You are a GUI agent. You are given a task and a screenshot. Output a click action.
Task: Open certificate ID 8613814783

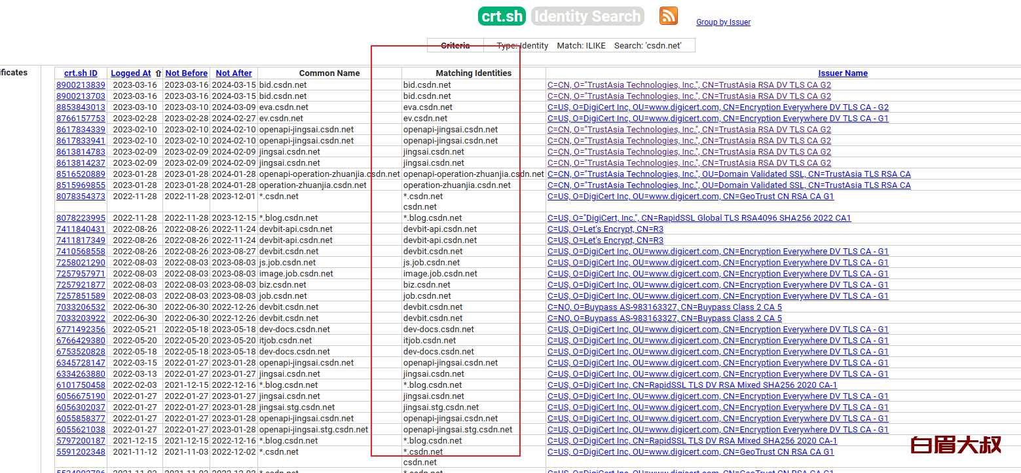(x=81, y=152)
